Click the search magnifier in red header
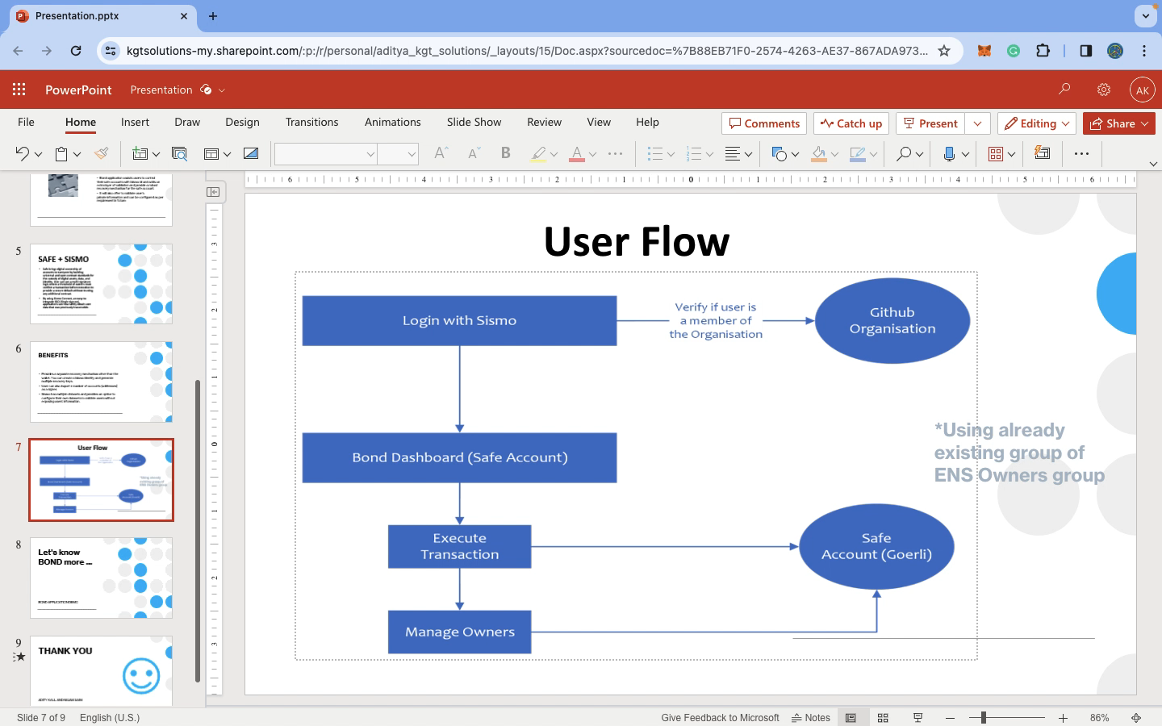 click(1064, 90)
